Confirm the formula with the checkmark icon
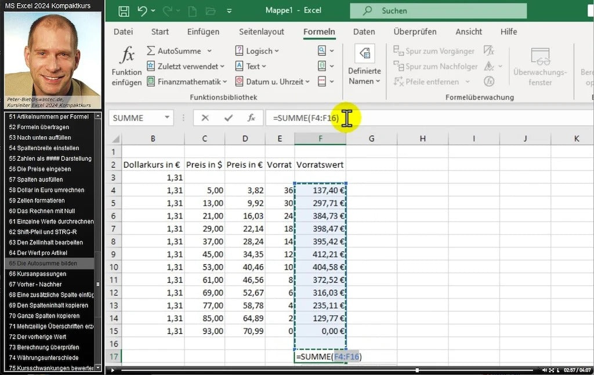This screenshot has height=375, width=594. pyautogui.click(x=229, y=118)
